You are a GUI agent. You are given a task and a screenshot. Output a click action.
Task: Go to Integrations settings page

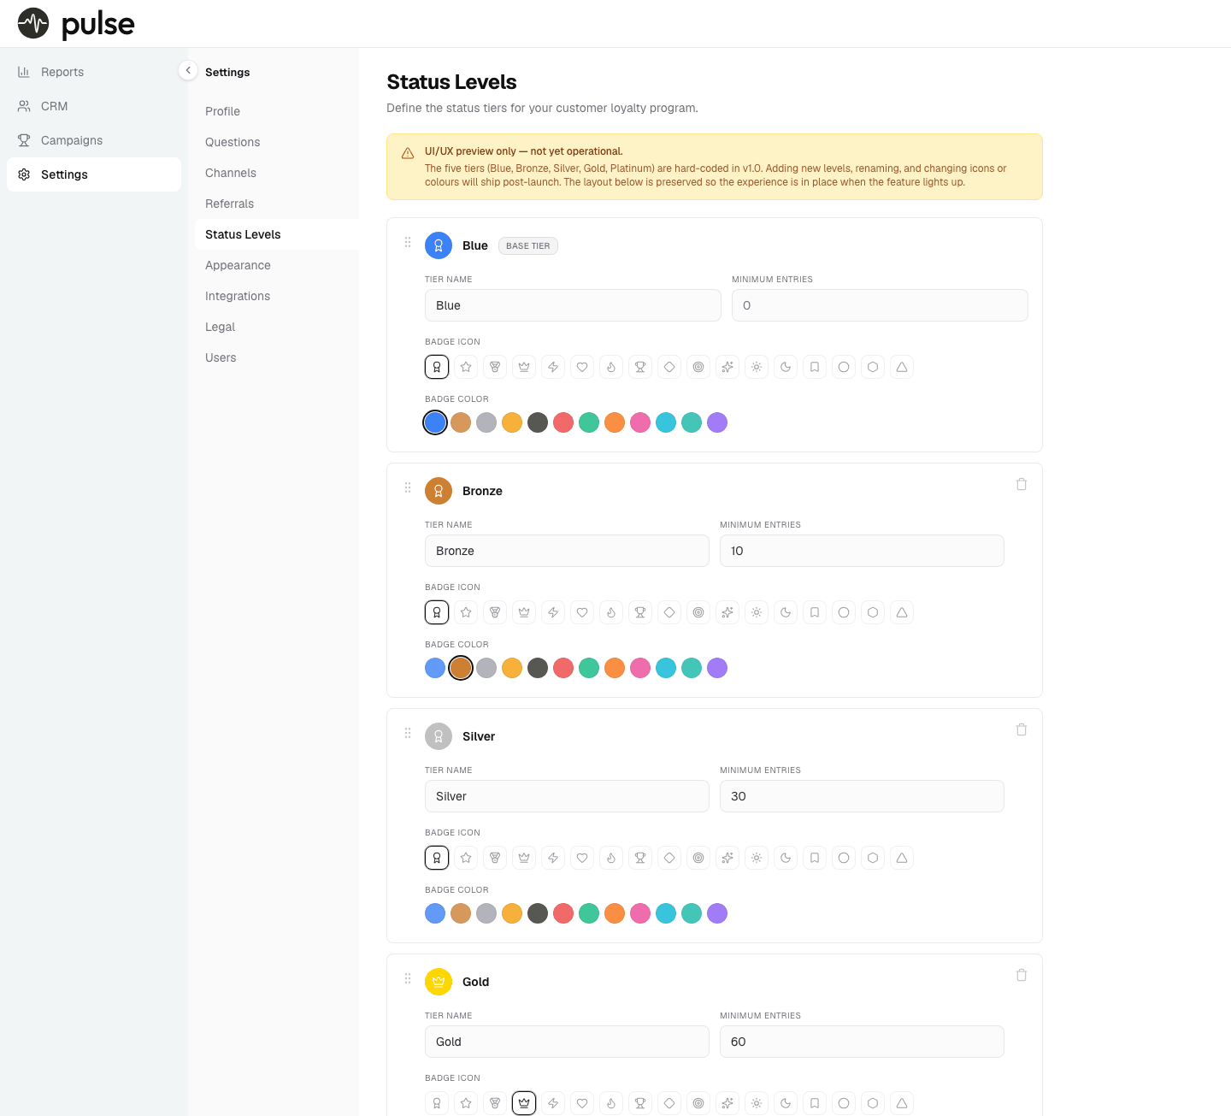pos(238,296)
